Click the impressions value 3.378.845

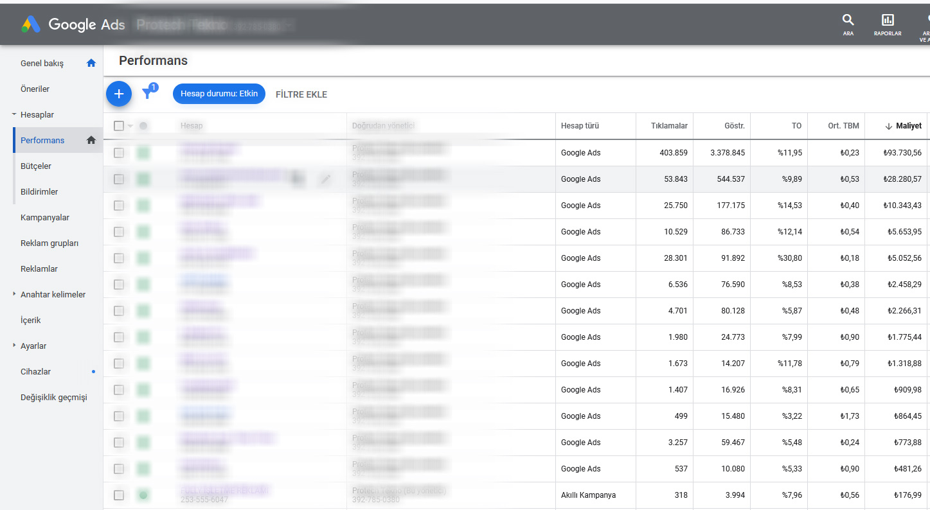pos(728,153)
